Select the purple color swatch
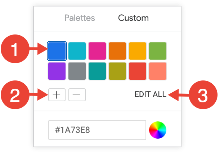The image size is (224, 153). click(57, 71)
